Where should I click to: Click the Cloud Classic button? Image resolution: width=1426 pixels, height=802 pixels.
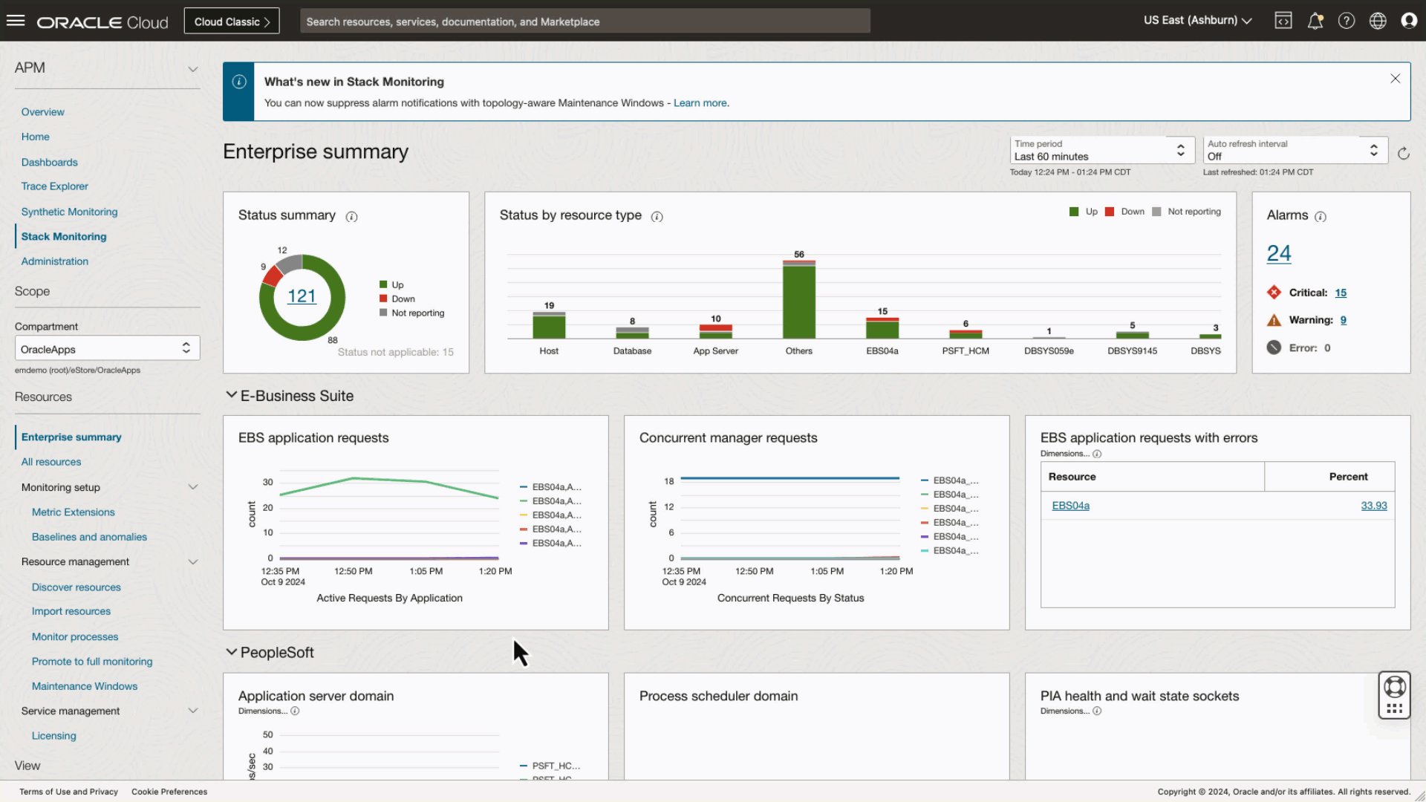pyautogui.click(x=232, y=22)
